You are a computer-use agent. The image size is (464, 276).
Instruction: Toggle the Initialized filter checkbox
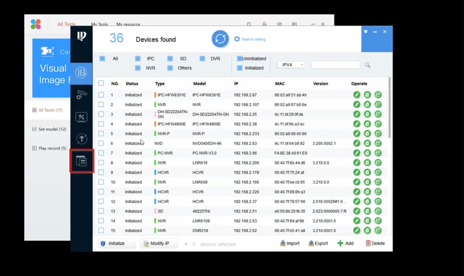(240, 68)
